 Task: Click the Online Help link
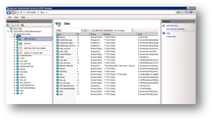[171, 37]
